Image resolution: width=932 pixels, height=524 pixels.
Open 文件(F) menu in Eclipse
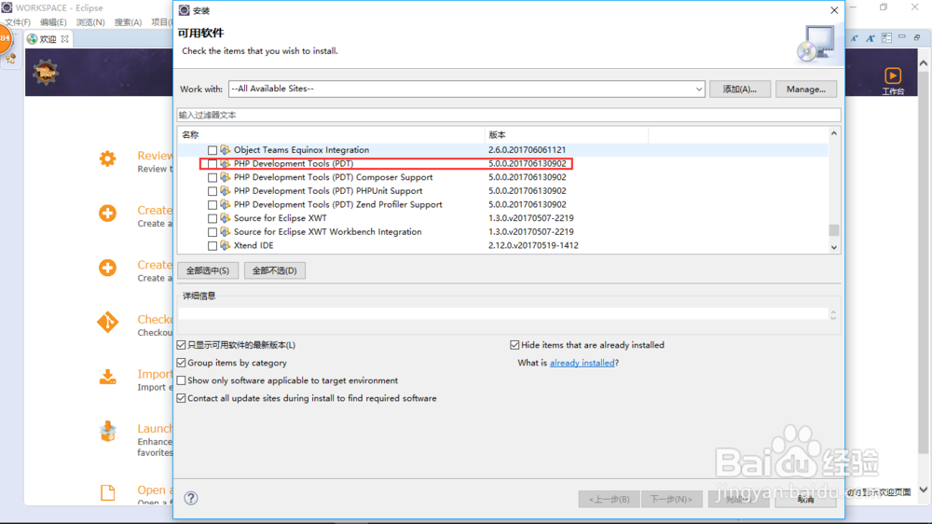pos(18,22)
